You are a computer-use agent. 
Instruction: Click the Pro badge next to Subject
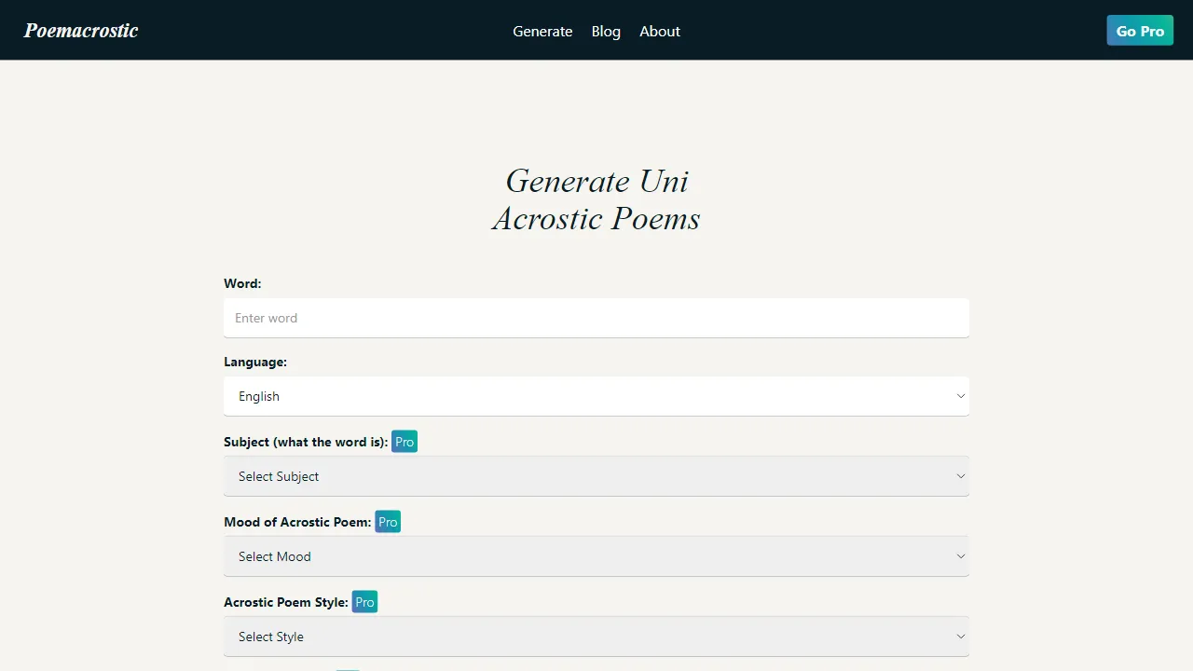click(405, 442)
